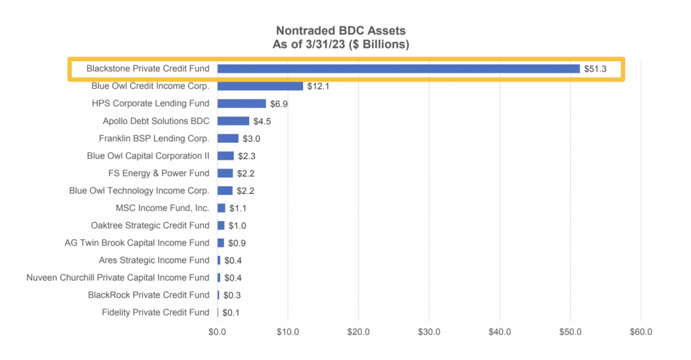Select the 'FS Energy & Power Fund' label
Screen dimensions: 691x360
(159, 173)
